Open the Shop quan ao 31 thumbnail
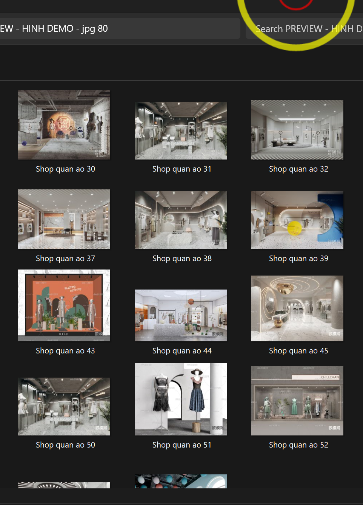The height and width of the screenshot is (505, 363). tap(181, 130)
